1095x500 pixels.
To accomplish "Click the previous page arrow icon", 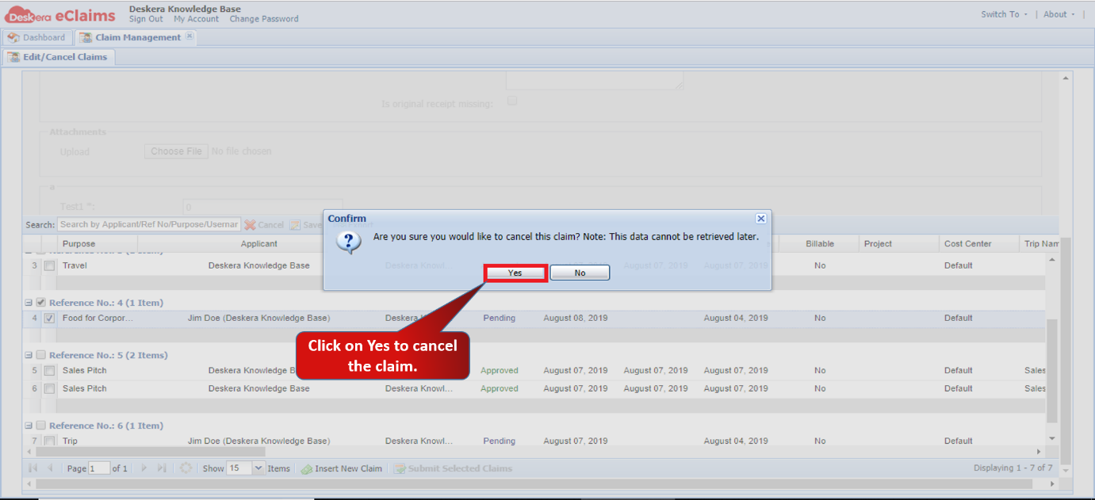I will coord(51,468).
